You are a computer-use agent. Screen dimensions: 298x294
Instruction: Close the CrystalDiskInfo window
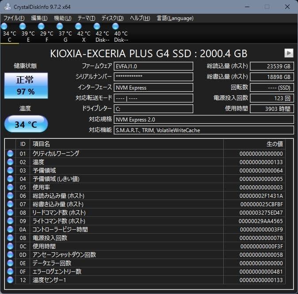point(287,7)
